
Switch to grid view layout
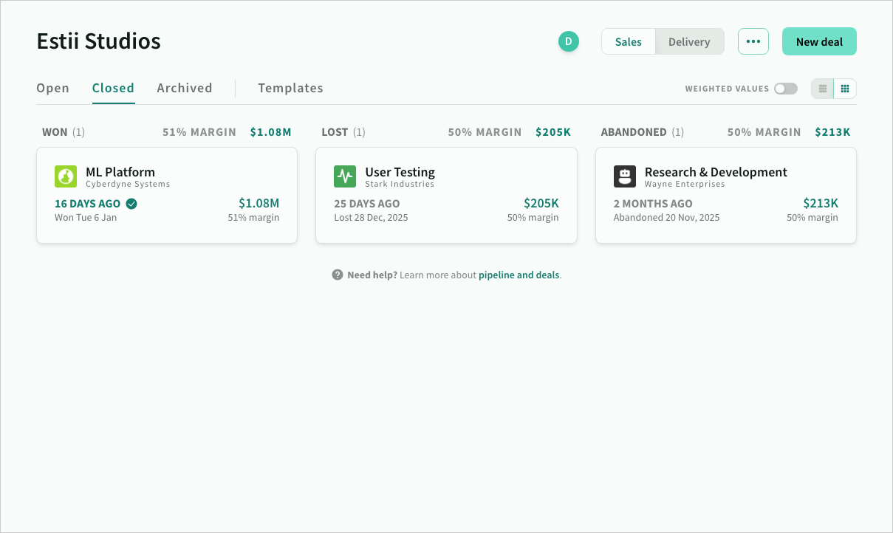(x=844, y=88)
